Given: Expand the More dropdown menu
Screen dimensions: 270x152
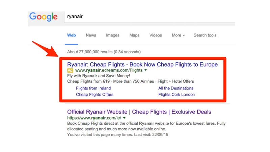Looking at the screenshot, I should click(x=178, y=35).
